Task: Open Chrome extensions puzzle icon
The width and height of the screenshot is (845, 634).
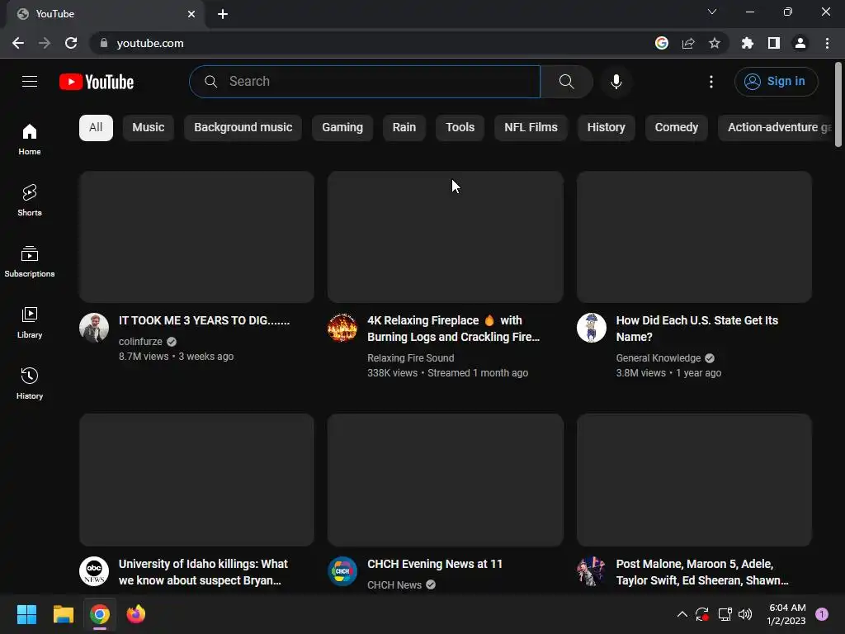Action: tap(747, 43)
